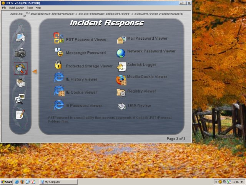
Task: Open the Page menu
Action: 30,8
